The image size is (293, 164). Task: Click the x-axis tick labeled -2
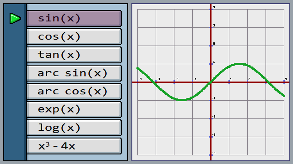pos(174,82)
